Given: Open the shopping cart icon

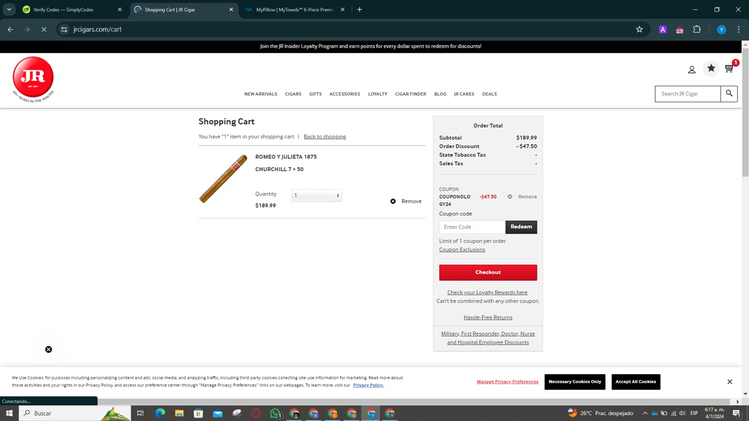Looking at the screenshot, I should 730,68.
